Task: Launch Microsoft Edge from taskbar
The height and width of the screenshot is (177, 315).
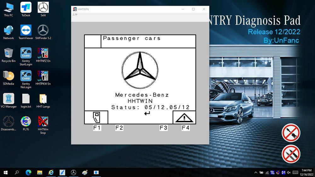Action: point(28,173)
